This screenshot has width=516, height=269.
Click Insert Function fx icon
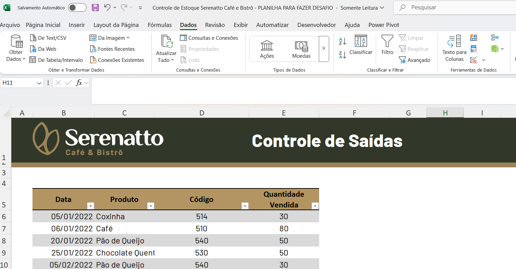79,83
